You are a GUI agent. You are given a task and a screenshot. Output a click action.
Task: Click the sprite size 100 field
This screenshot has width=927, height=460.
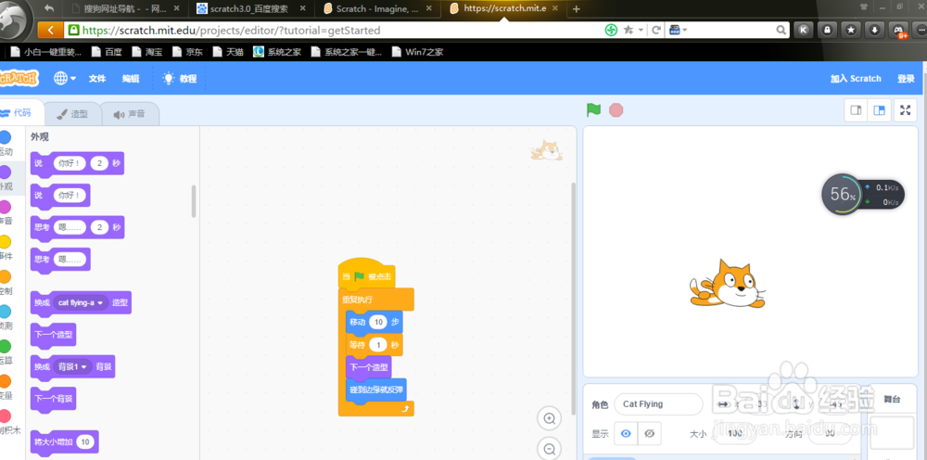click(736, 433)
